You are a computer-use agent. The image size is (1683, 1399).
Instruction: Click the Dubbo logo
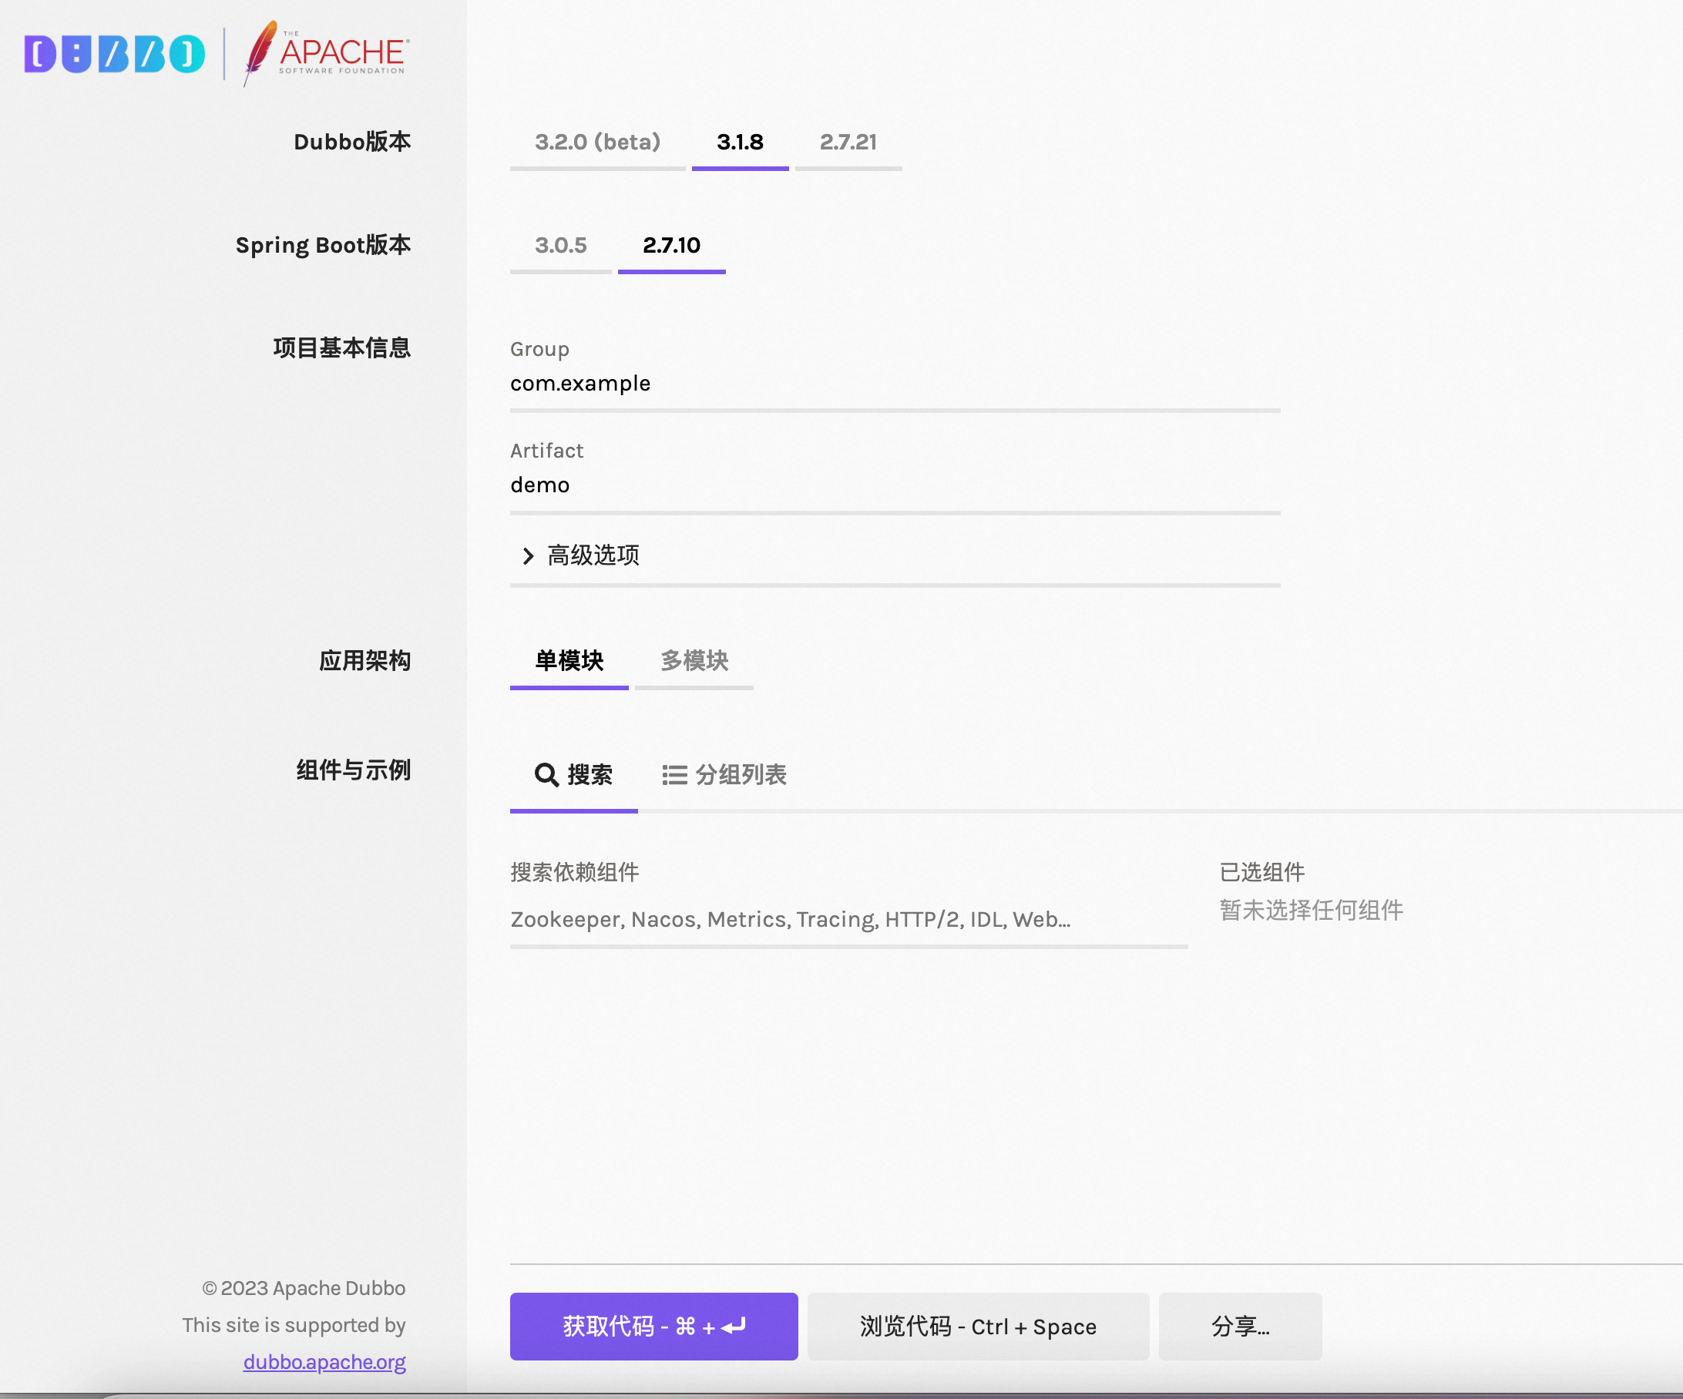click(115, 55)
